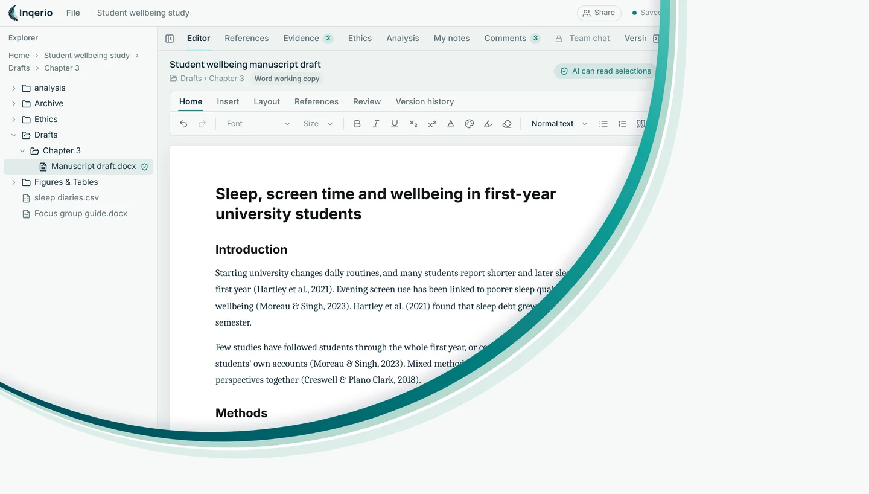Undo the last edit
The width and height of the screenshot is (869, 494).
pos(183,124)
